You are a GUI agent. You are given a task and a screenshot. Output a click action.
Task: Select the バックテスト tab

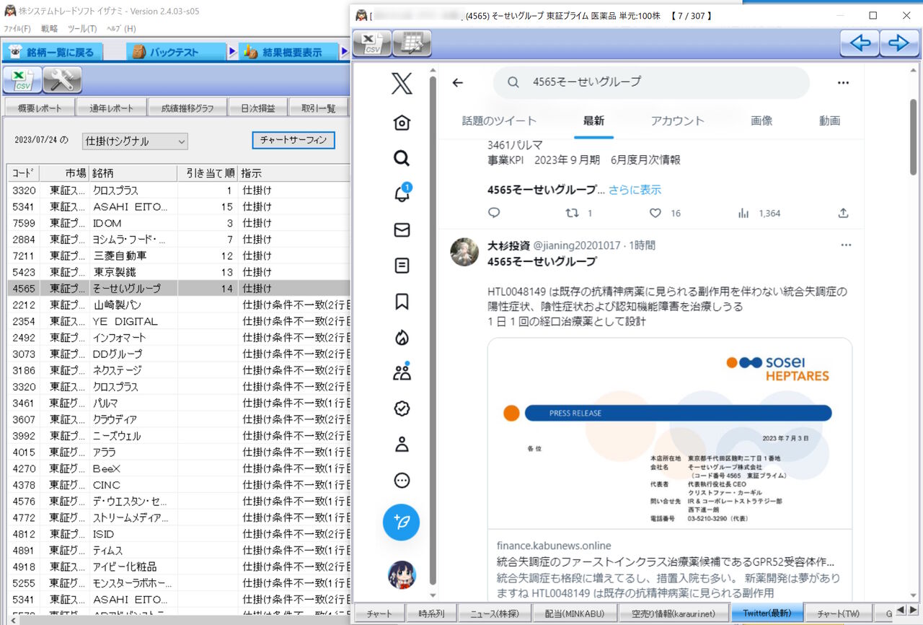[x=176, y=52]
